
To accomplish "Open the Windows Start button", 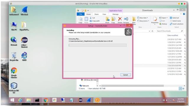I will pos(12,100).
